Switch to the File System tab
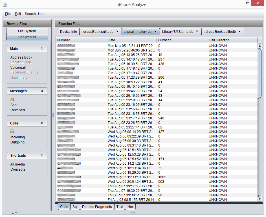Image resolution: width=266 pixels, height=217 pixels. click(x=27, y=31)
